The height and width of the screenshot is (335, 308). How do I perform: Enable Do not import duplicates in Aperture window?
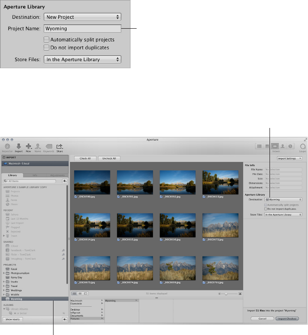tap(266, 209)
